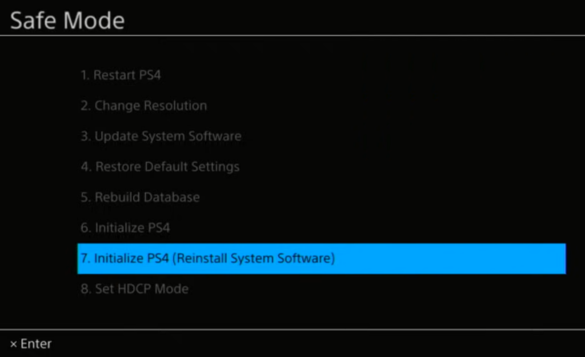The width and height of the screenshot is (585, 357).
Task: Click option 2 number label
Action: pos(84,106)
